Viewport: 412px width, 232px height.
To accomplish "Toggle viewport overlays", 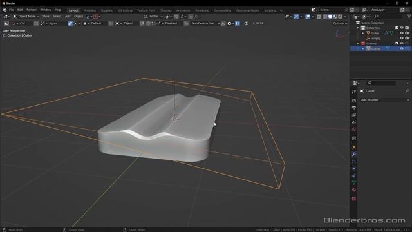I will click(308, 17).
